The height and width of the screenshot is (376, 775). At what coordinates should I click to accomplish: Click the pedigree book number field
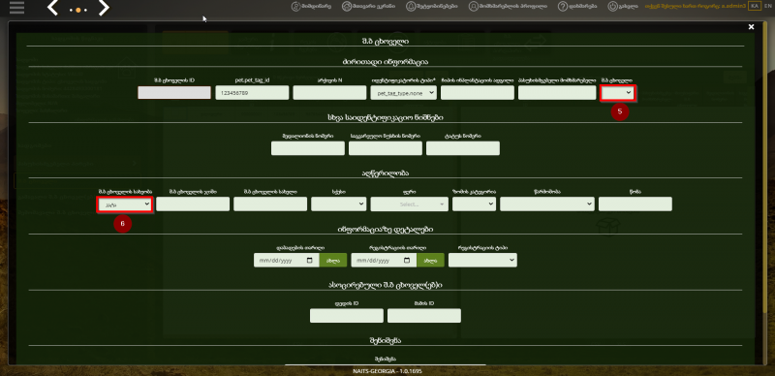click(386, 148)
